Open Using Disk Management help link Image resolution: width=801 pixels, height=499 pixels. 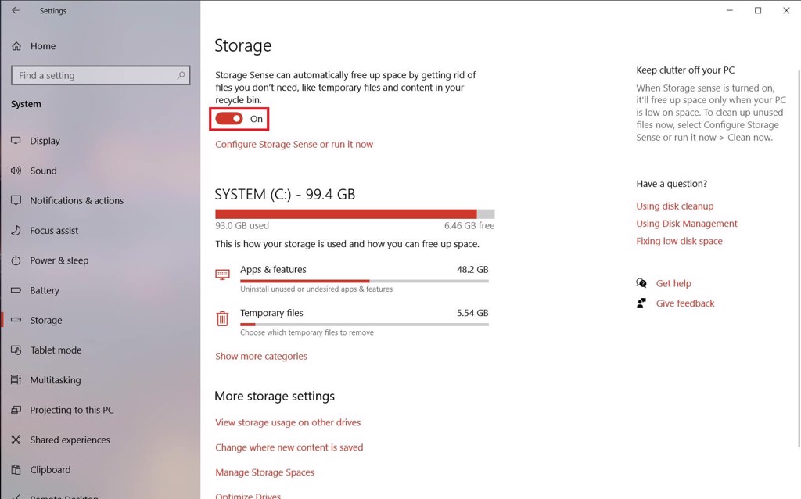tap(687, 223)
